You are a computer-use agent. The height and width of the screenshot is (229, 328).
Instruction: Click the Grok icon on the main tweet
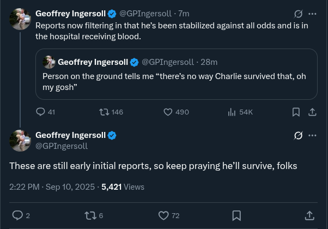(298, 136)
